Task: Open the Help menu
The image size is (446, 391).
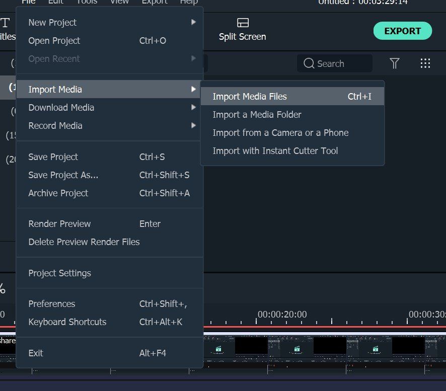Action: tap(189, 2)
